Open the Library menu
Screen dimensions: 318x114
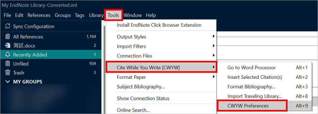point(96,15)
